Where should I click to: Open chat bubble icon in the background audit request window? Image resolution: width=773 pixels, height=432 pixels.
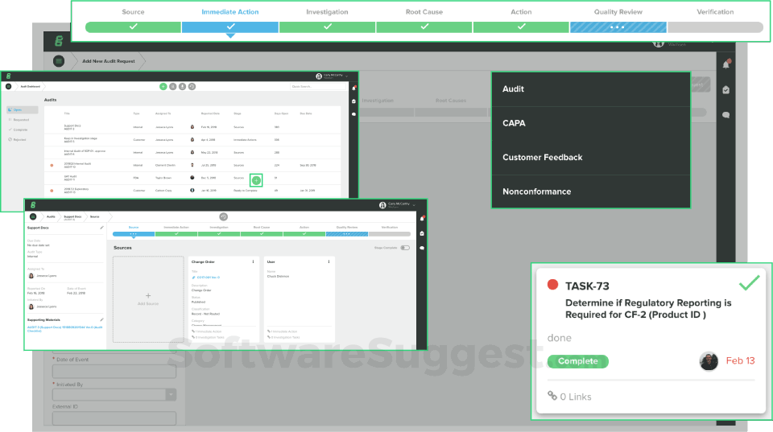tap(726, 115)
